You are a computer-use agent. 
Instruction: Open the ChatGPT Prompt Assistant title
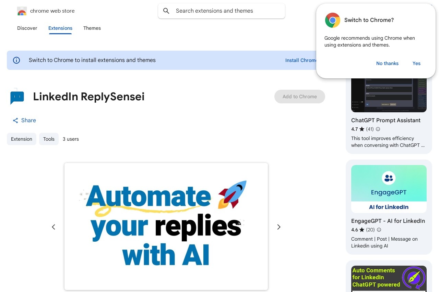point(386,120)
